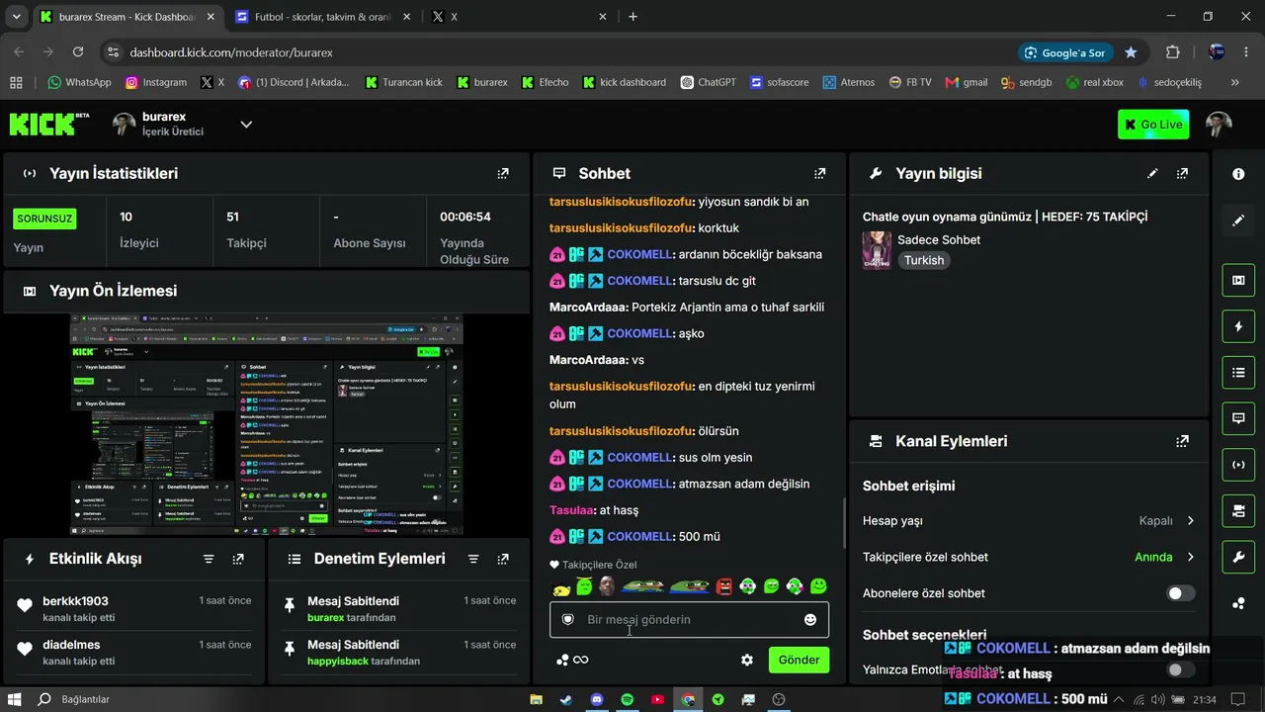This screenshot has width=1265, height=712.
Task: Open chat settings with the gear icon
Action: (x=747, y=660)
